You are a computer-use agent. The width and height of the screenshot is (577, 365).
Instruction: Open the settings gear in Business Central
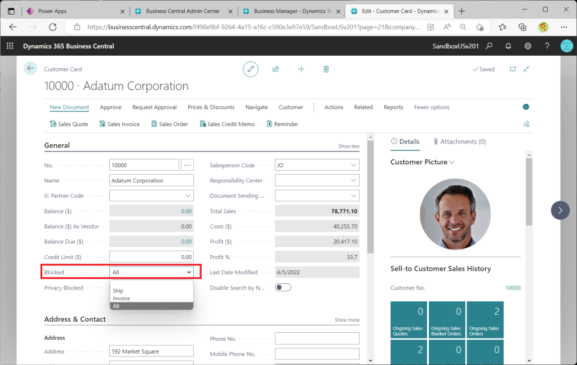point(527,46)
